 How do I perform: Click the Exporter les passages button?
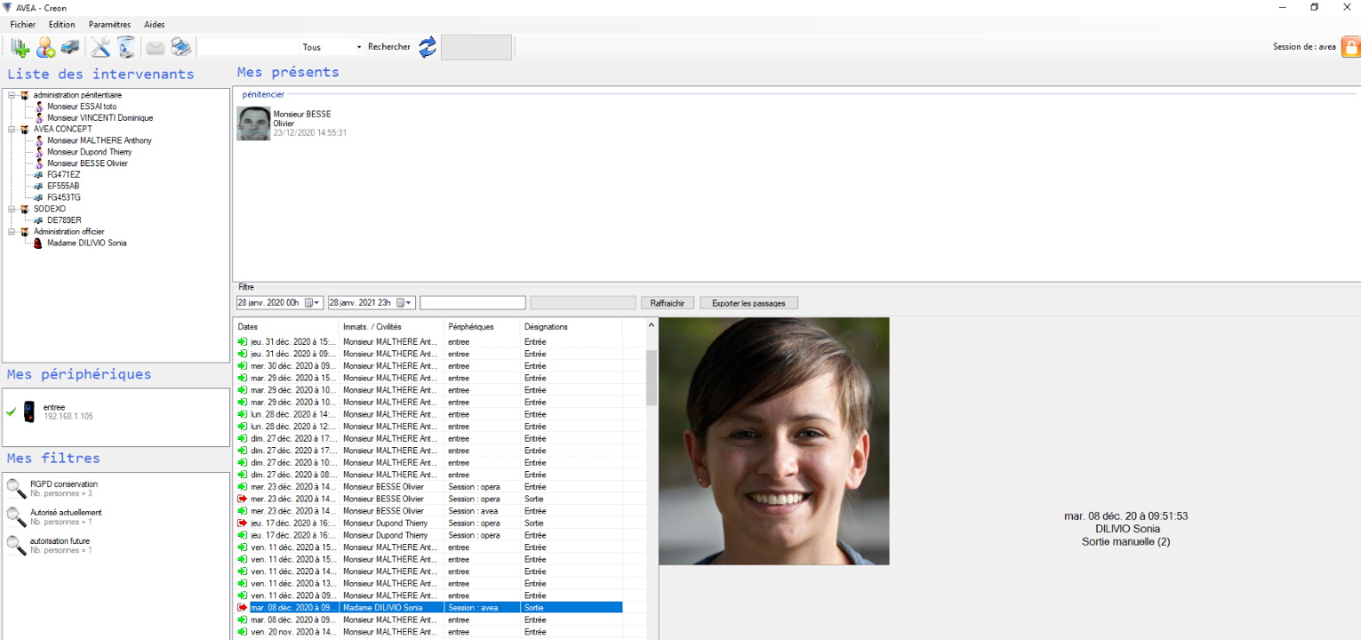(x=749, y=303)
